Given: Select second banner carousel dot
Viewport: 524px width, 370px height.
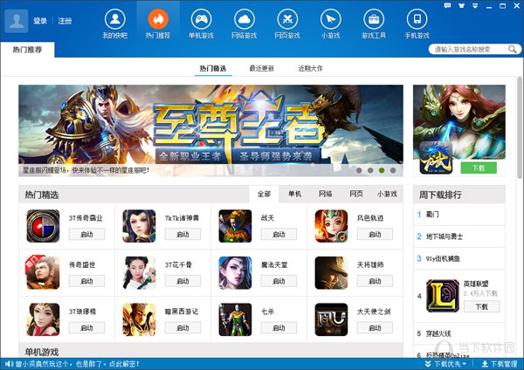Looking at the screenshot, I should 370,170.
